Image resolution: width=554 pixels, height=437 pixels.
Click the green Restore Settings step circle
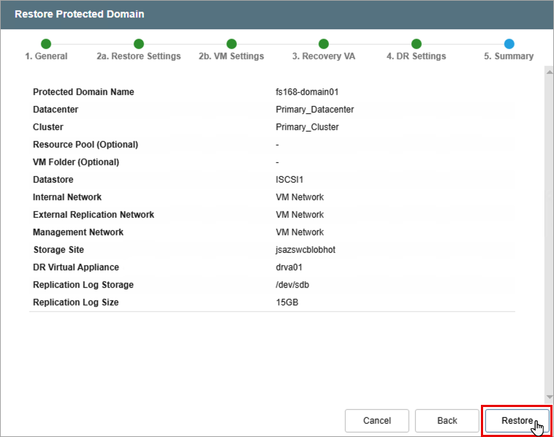point(139,44)
